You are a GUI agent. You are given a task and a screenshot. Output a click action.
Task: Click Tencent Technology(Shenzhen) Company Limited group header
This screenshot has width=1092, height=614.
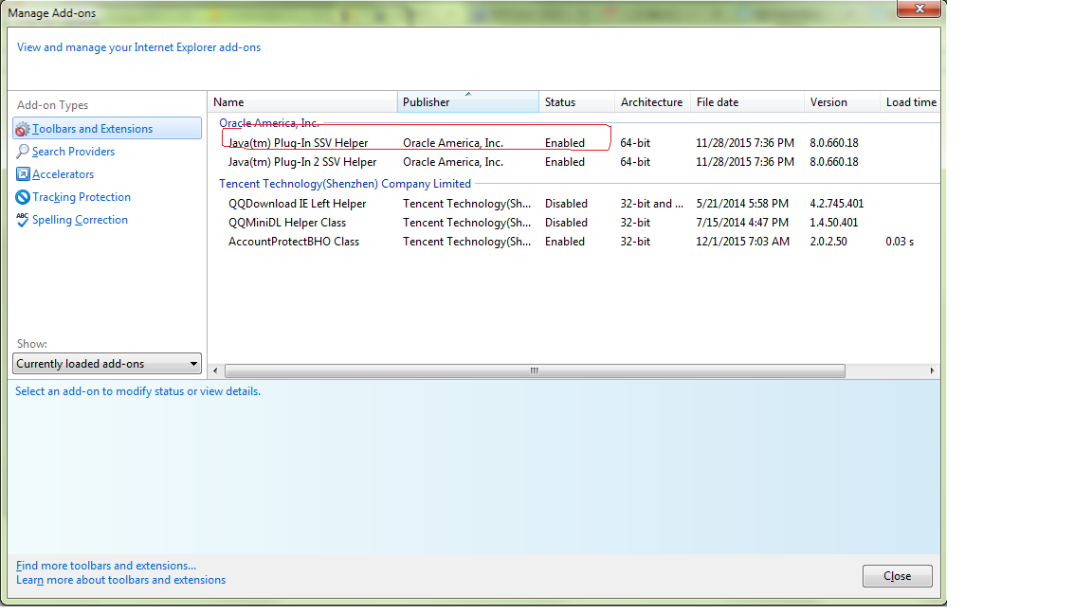click(345, 184)
